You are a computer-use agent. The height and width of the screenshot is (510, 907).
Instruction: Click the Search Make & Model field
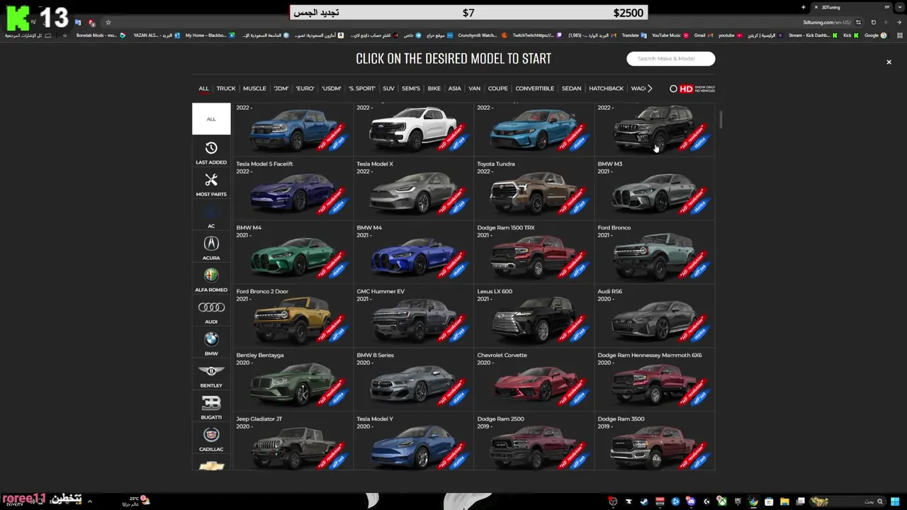(x=670, y=59)
